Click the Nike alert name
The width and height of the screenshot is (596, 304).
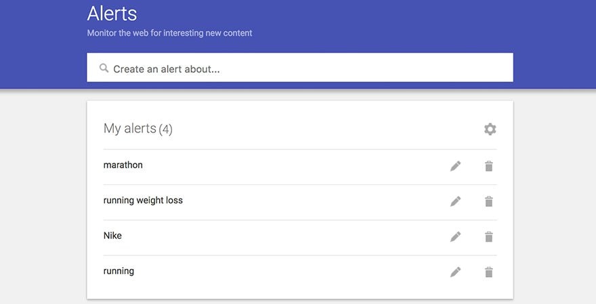tap(112, 236)
